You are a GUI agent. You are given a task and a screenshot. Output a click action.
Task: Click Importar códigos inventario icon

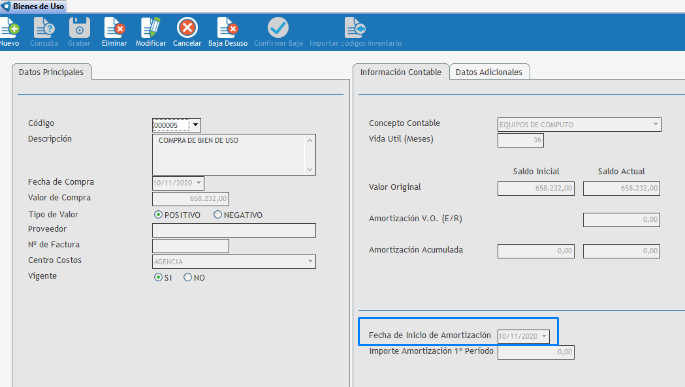coord(355,28)
